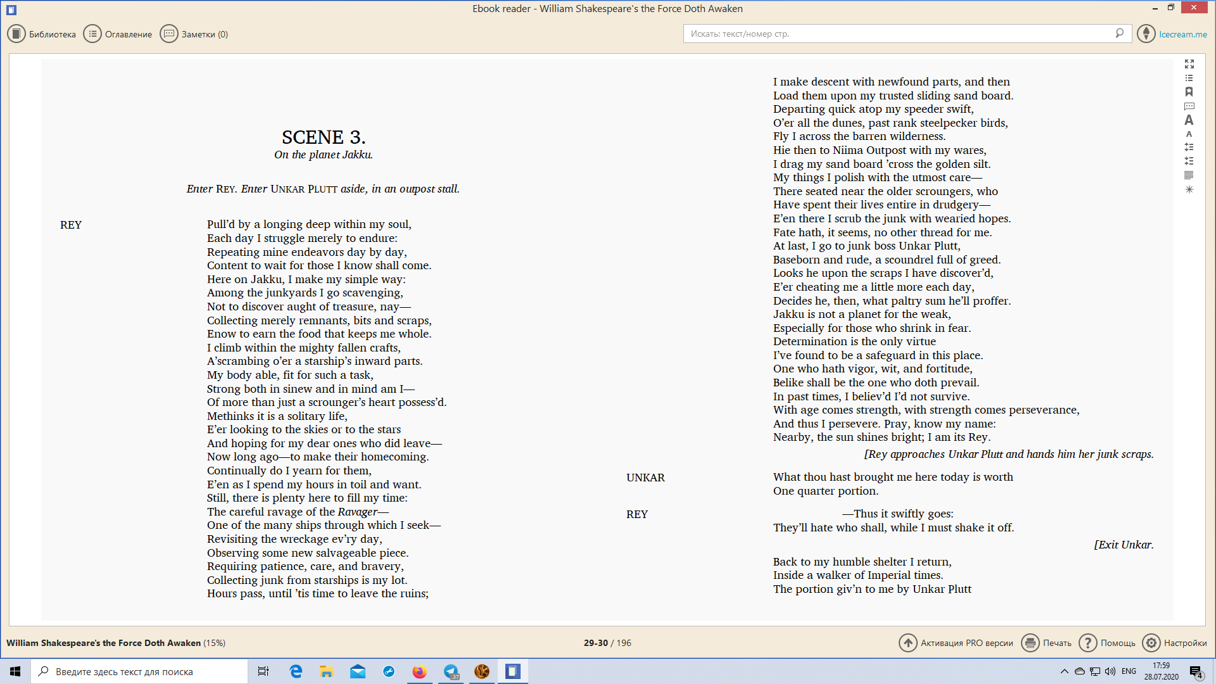Click page counter 29-30 / 196
The image size is (1216, 684).
click(x=607, y=643)
